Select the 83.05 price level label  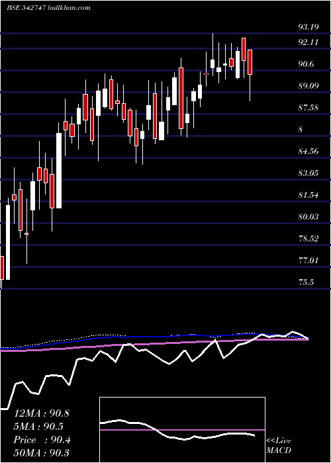[x=308, y=173]
